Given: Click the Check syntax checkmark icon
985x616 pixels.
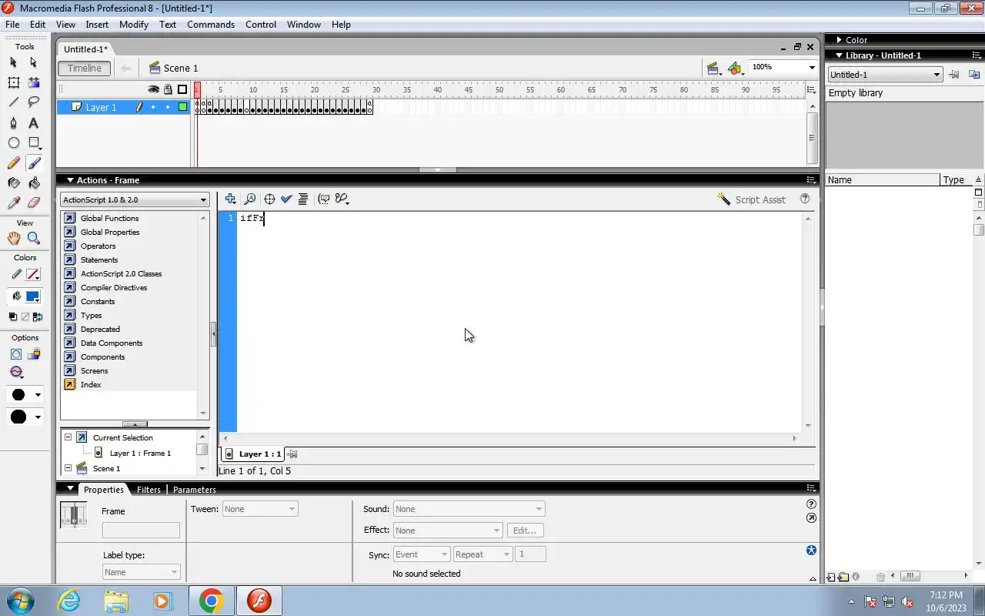Looking at the screenshot, I should (x=286, y=199).
